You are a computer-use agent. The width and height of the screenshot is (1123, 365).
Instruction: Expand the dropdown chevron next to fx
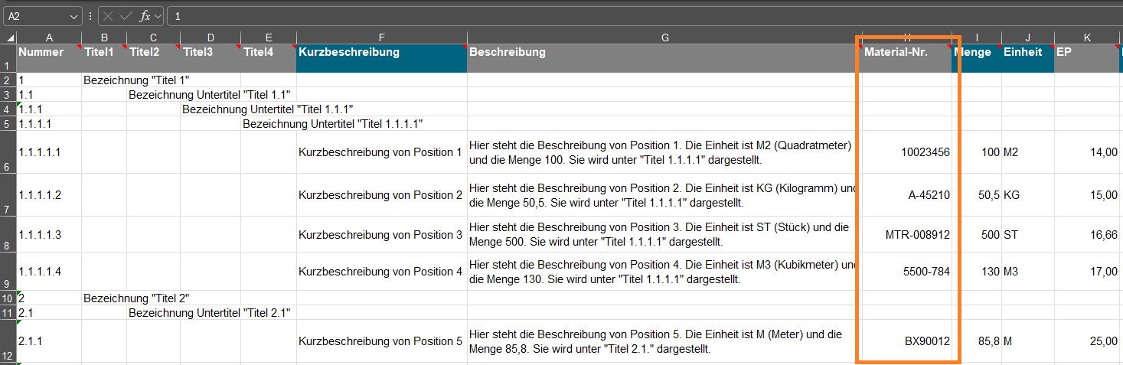[x=158, y=16]
